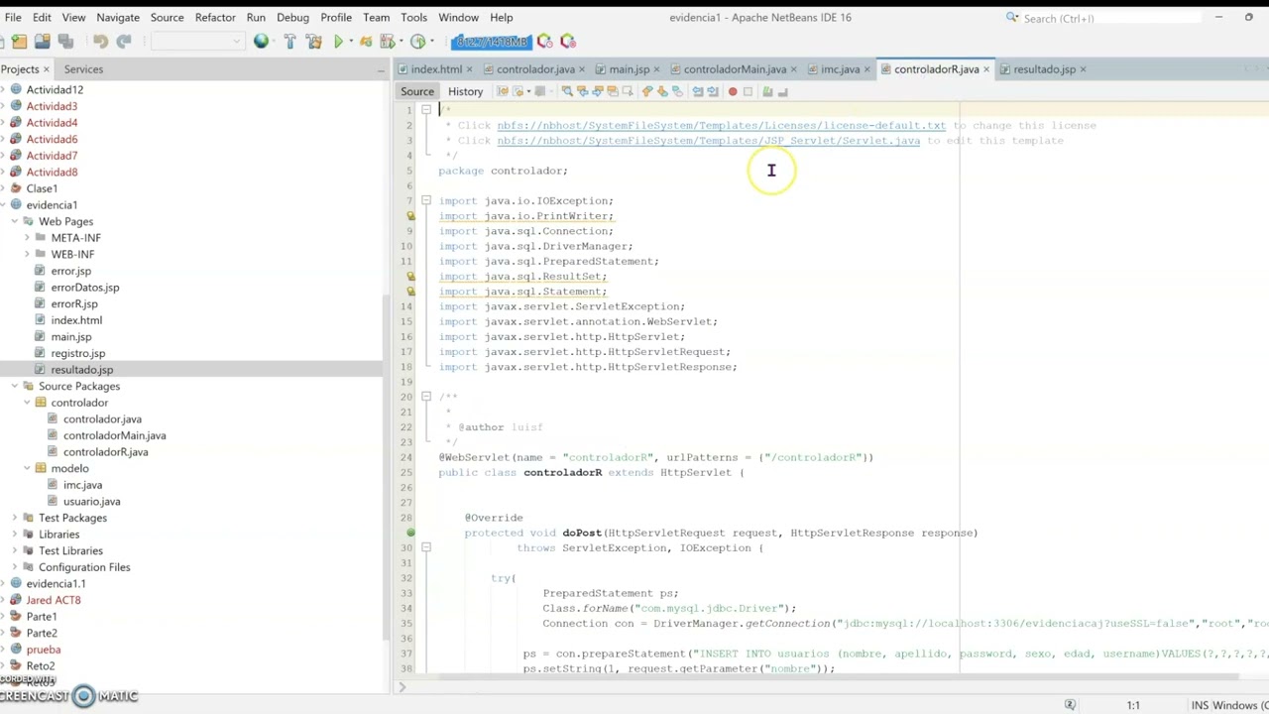Open the File menu
The height and width of the screenshot is (714, 1269).
(x=13, y=17)
